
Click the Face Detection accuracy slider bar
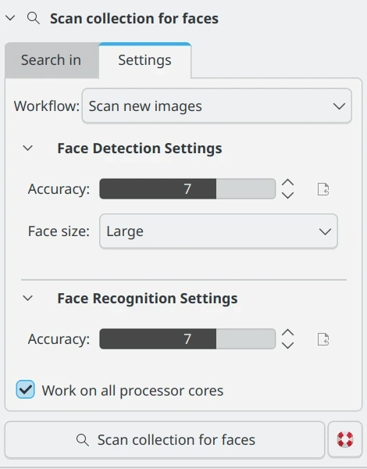coord(187,188)
